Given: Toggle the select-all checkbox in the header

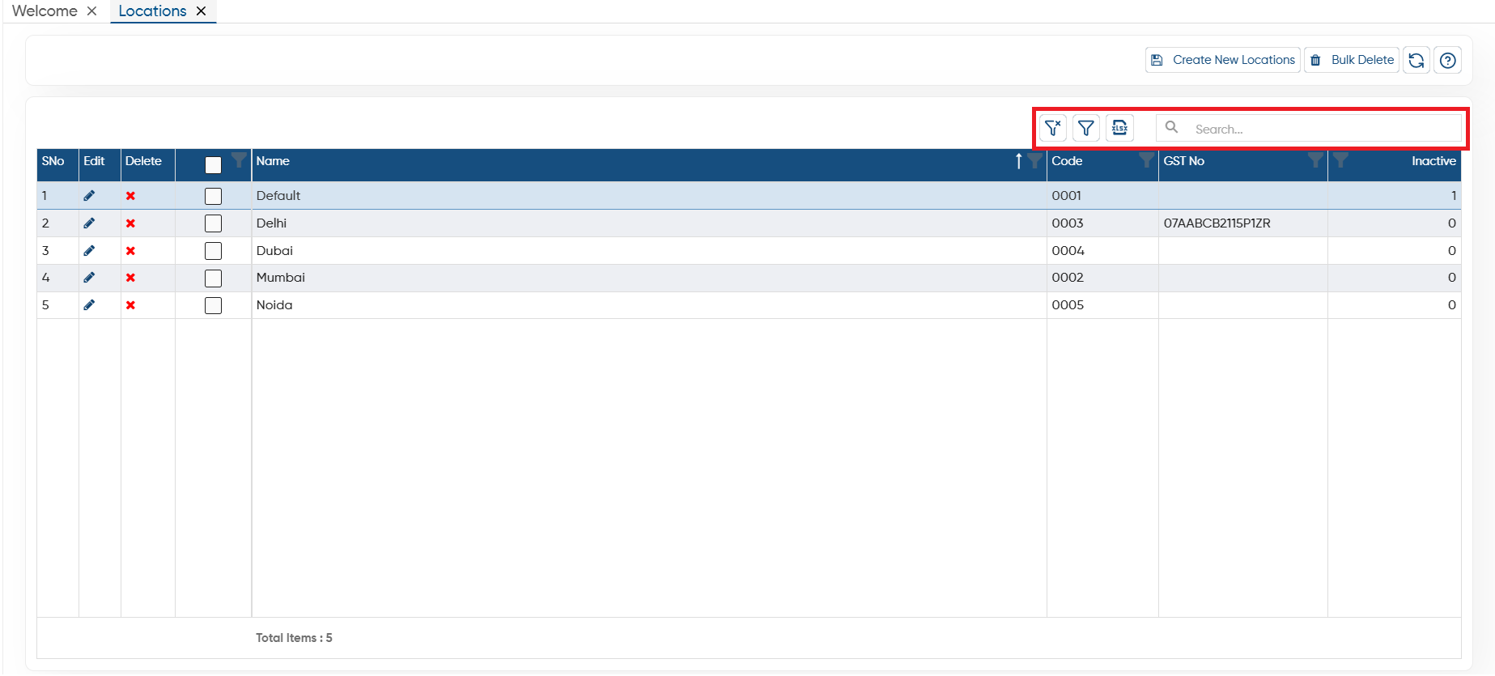Looking at the screenshot, I should click(x=213, y=165).
